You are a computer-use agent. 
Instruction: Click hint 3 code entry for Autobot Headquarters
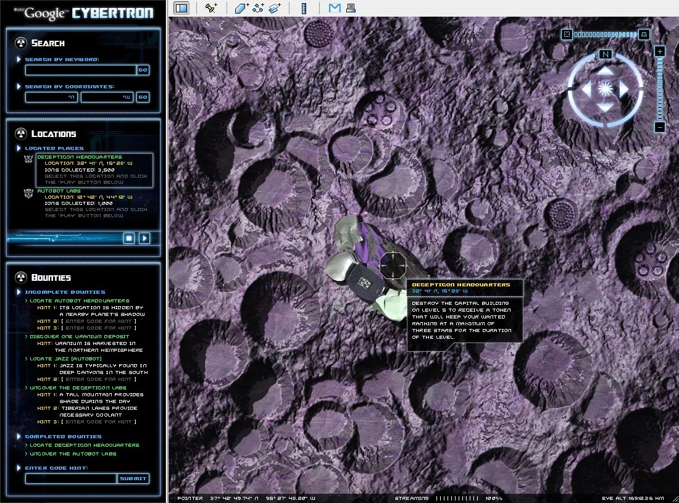(99, 328)
